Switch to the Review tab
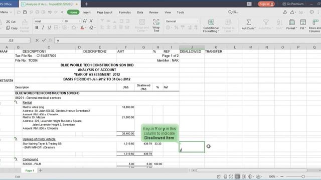This screenshot has width=321, height=180. coord(153,12)
